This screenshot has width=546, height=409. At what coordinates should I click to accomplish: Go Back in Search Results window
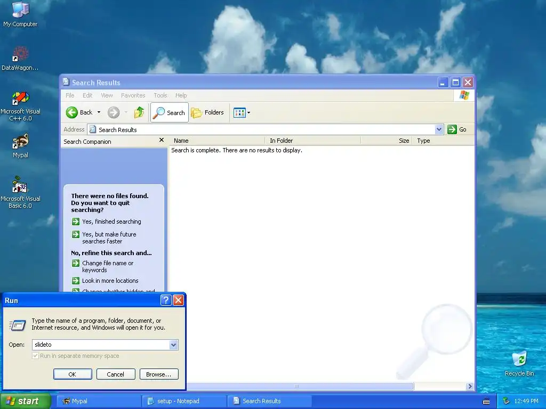click(79, 112)
